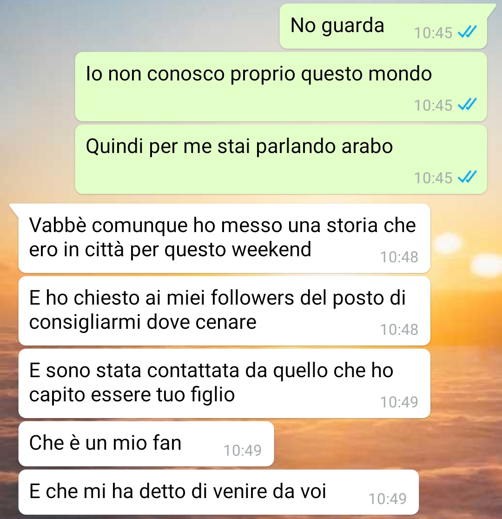Image resolution: width=502 pixels, height=519 pixels.
Task: Click the 10:49 timestamp beside 'Che è un mio fan'
Action: pos(243,450)
